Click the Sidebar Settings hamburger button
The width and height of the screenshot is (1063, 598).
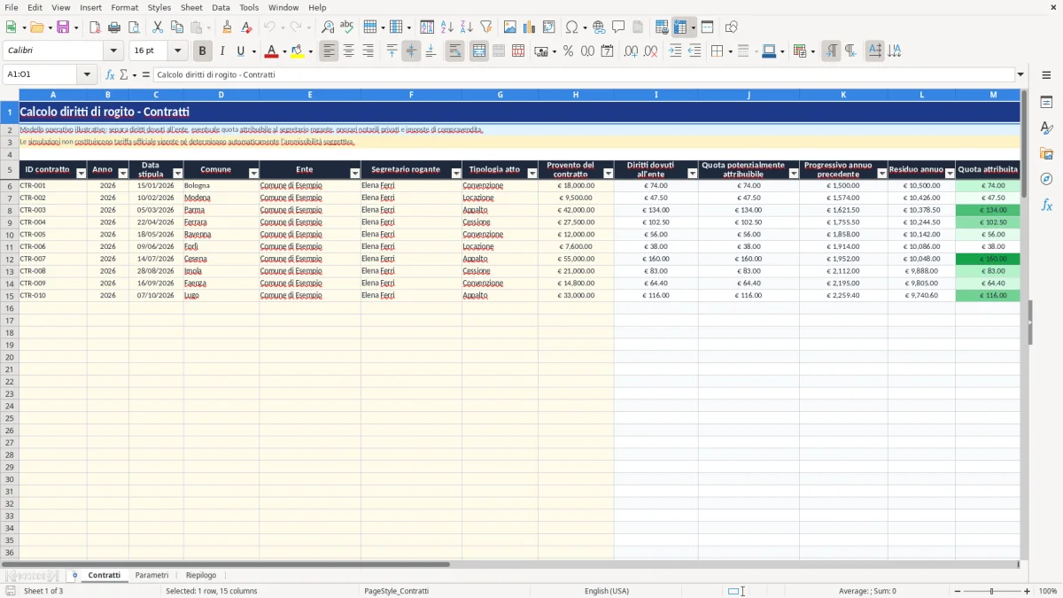[1046, 74]
